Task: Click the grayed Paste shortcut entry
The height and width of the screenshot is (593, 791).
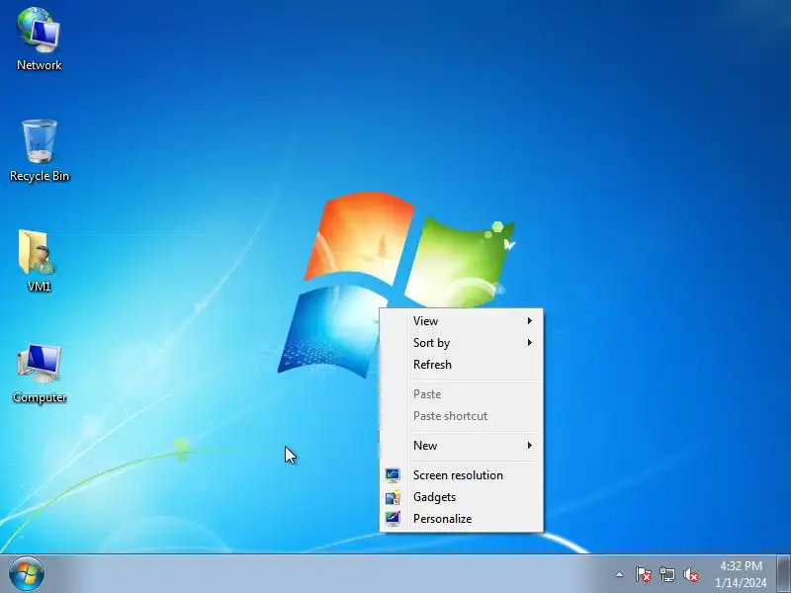Action: [x=461, y=416]
